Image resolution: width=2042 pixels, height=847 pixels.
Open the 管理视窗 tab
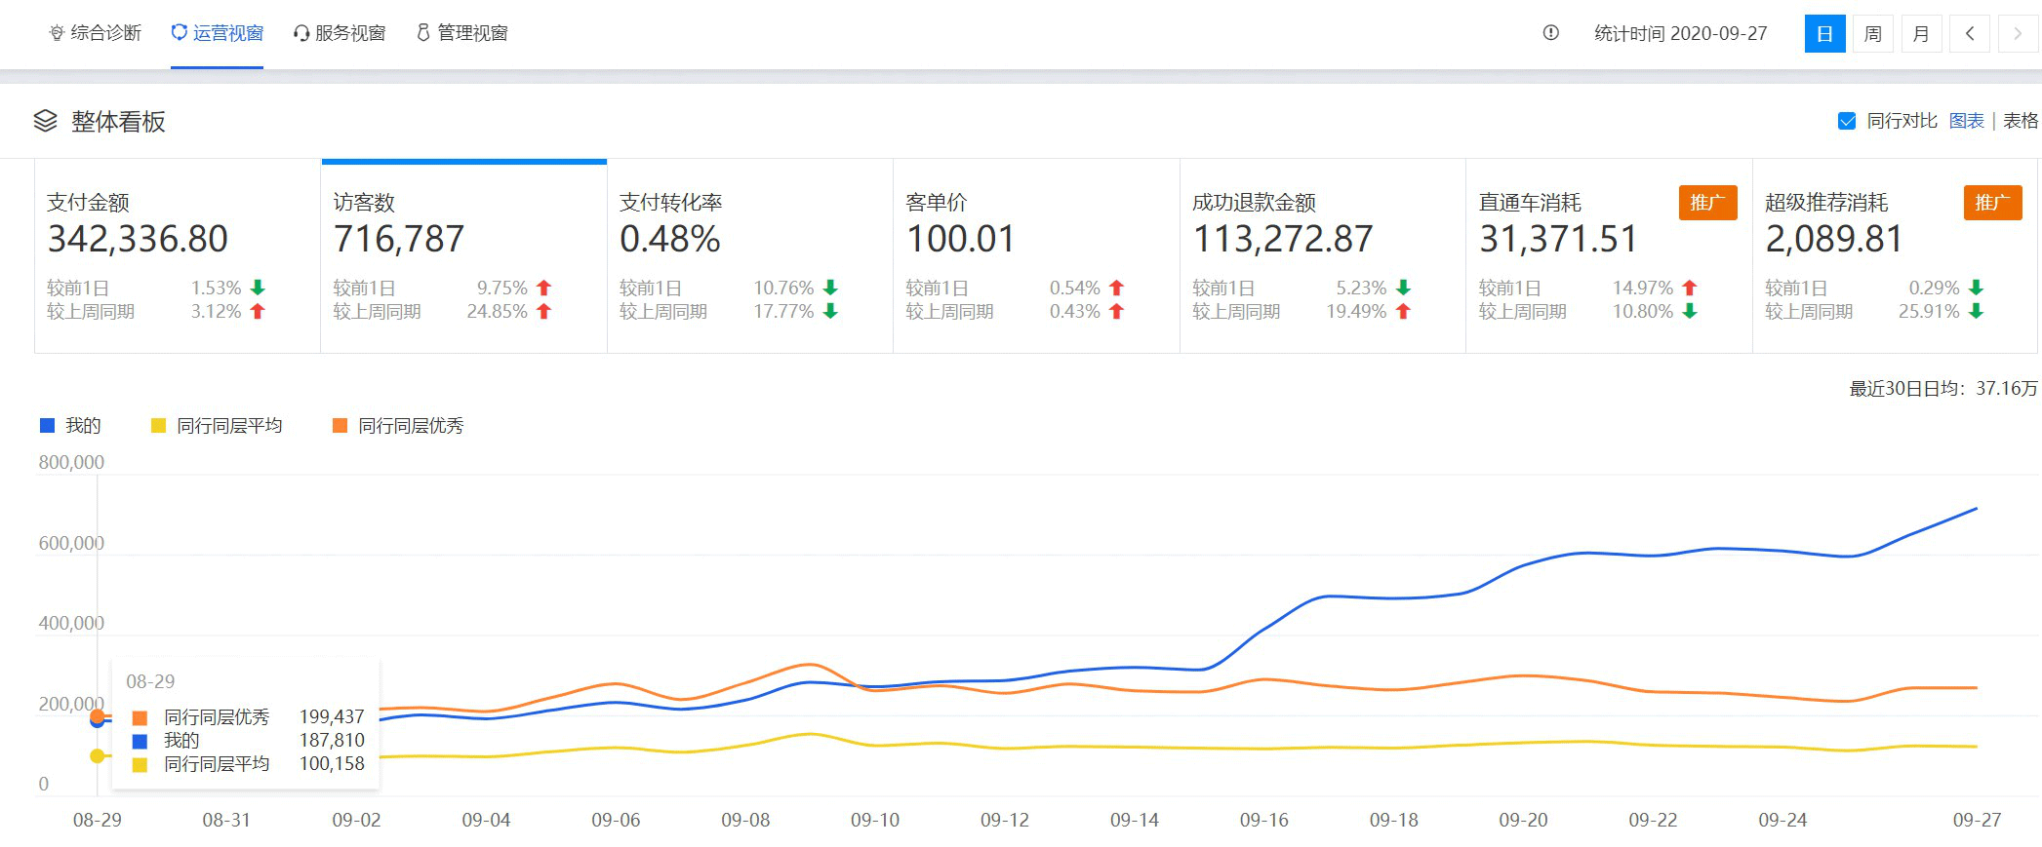(x=462, y=33)
